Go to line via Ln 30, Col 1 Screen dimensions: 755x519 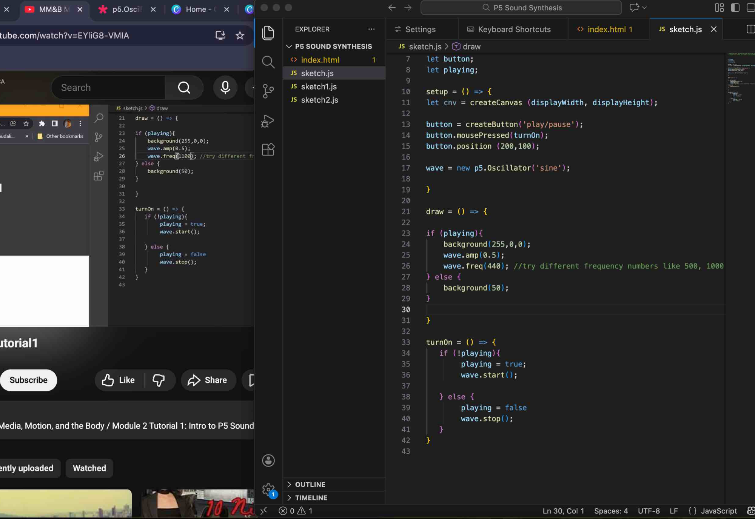563,511
